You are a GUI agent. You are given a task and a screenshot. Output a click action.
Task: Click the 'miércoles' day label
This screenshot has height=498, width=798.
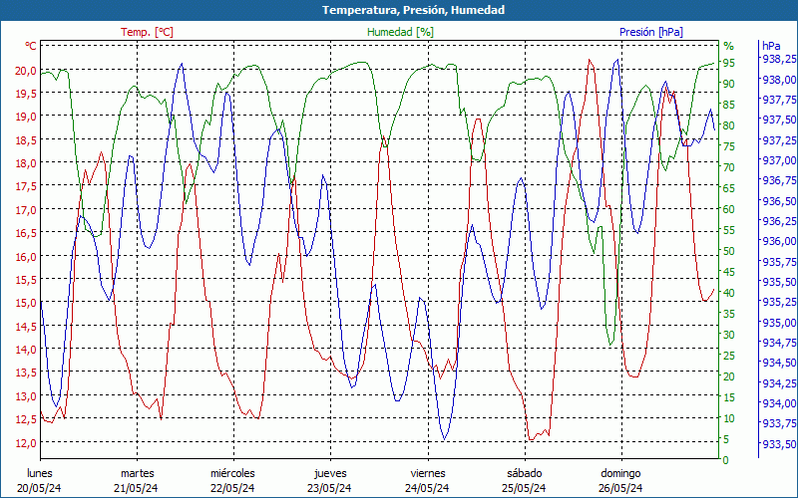click(x=233, y=474)
